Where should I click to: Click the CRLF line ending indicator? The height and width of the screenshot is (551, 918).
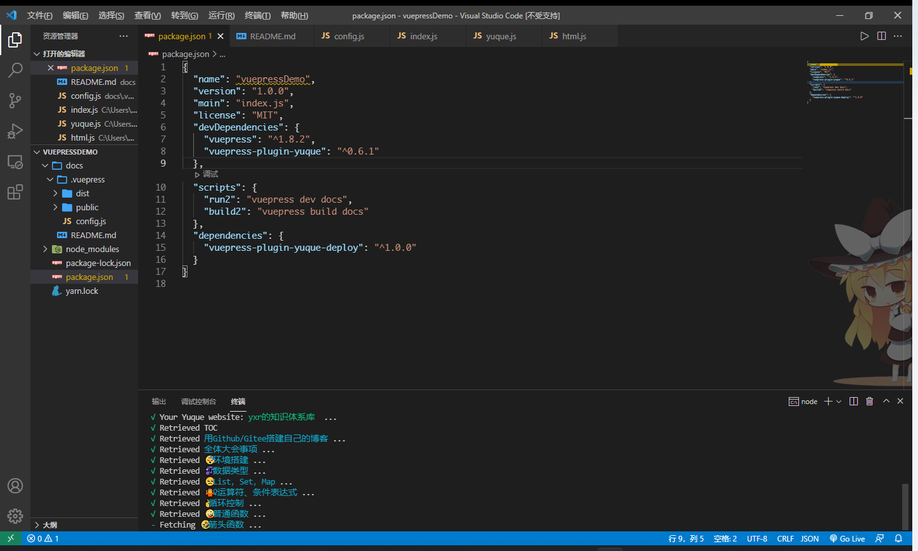pos(785,539)
